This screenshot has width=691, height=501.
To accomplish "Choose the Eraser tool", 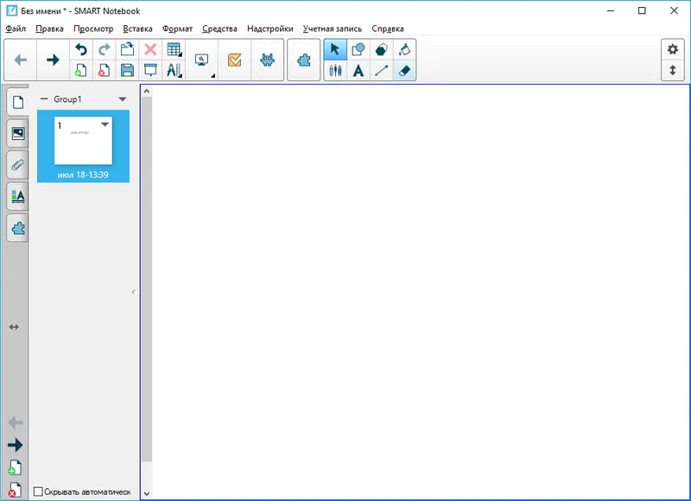I will (x=404, y=71).
